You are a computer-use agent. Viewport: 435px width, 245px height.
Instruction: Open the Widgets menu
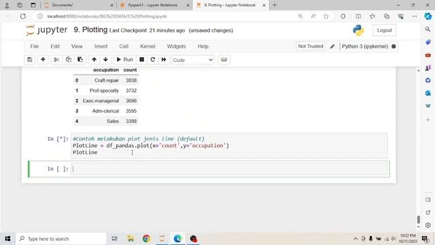click(176, 46)
